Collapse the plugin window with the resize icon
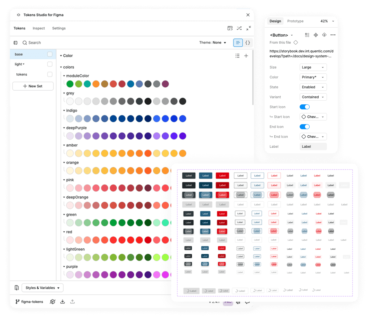 249,28
